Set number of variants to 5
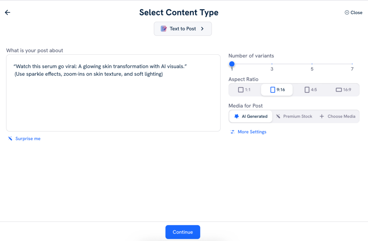368x241 pixels. click(312, 64)
